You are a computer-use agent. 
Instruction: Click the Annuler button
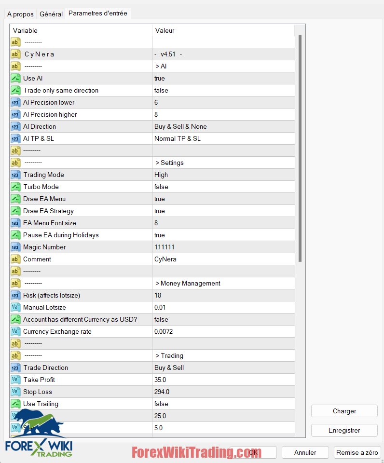click(305, 452)
